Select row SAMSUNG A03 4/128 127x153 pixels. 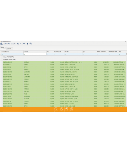64,77
